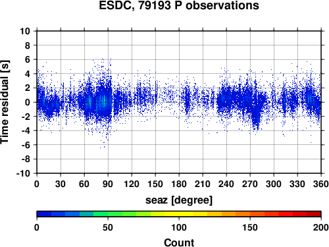Click x-axis tick label 180
The image size is (329, 247).
(x=179, y=184)
